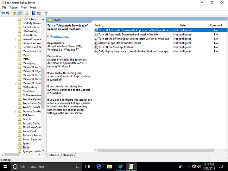
Task: Select the Security Center tree folder
Action: pyautogui.click(x=32, y=123)
